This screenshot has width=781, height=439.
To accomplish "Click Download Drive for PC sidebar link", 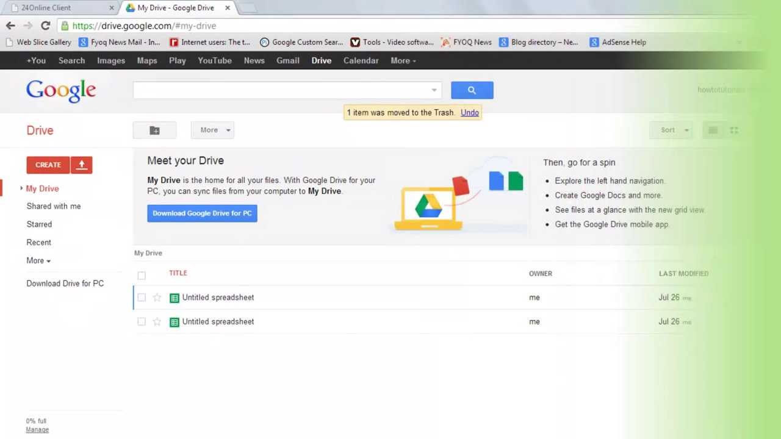I will point(65,283).
